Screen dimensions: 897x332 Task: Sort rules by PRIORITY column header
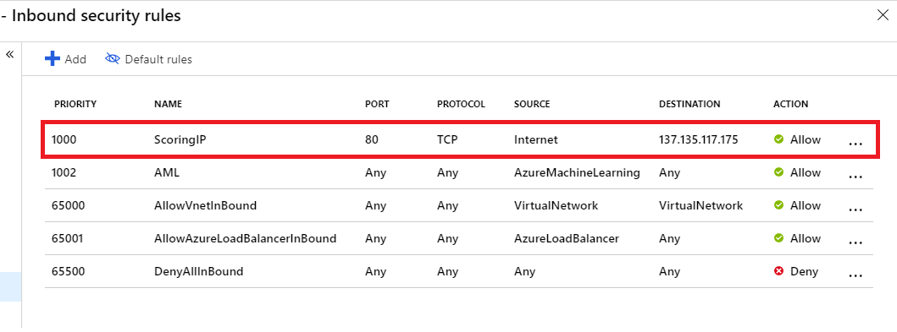(75, 105)
